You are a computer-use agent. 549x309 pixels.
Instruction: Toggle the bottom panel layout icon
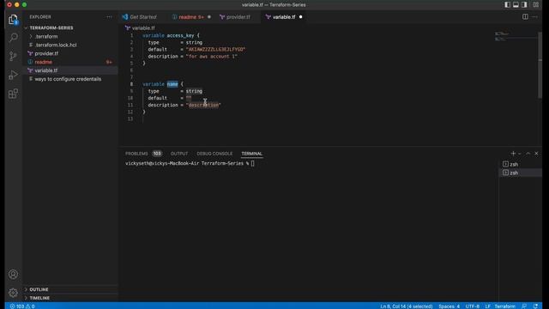516,5
